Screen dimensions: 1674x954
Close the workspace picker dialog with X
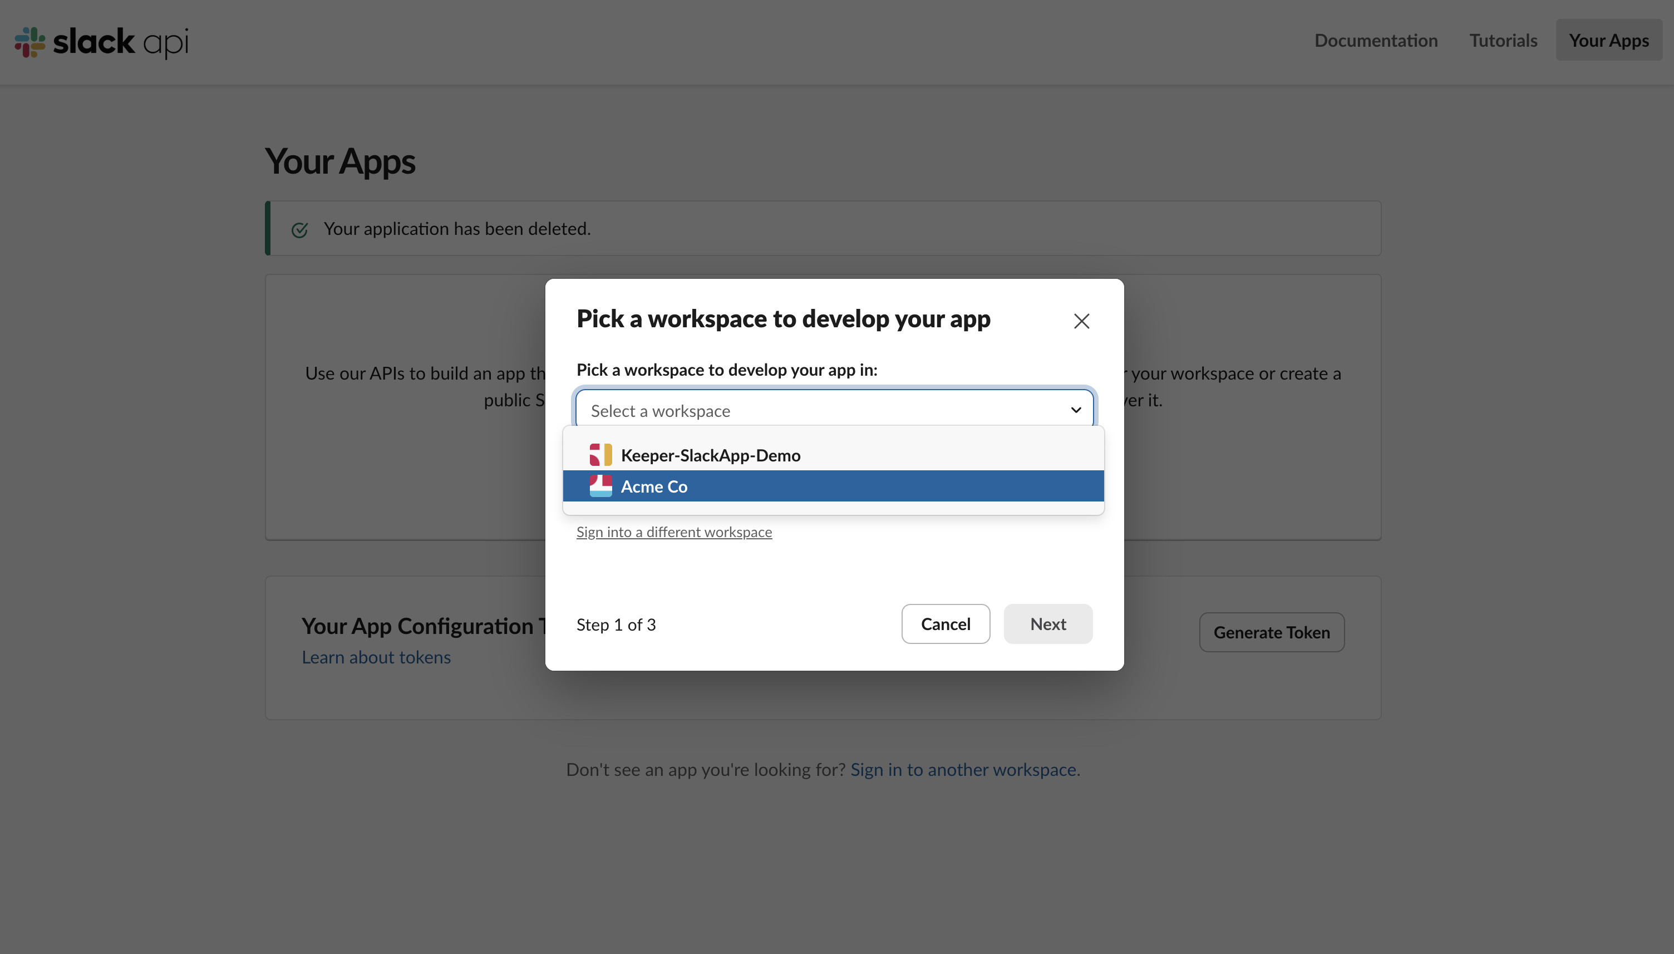(x=1081, y=321)
